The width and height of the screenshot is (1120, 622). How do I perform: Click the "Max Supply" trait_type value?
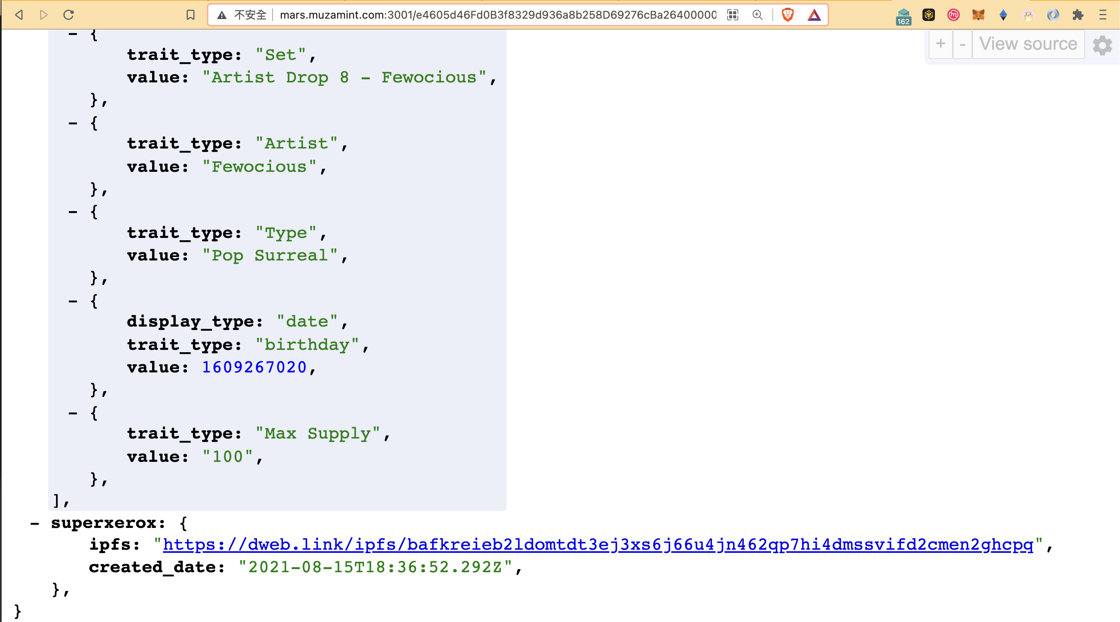click(x=318, y=434)
